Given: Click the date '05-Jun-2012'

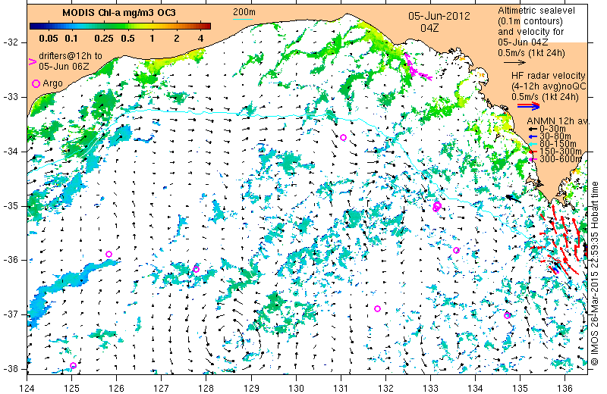Looking at the screenshot, I should [x=439, y=16].
